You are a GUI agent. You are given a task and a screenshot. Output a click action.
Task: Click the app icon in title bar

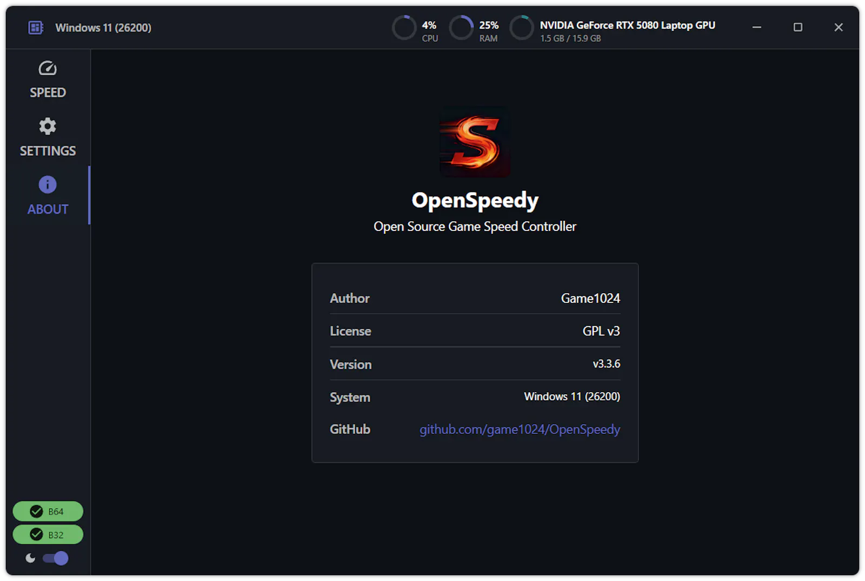[x=36, y=28]
